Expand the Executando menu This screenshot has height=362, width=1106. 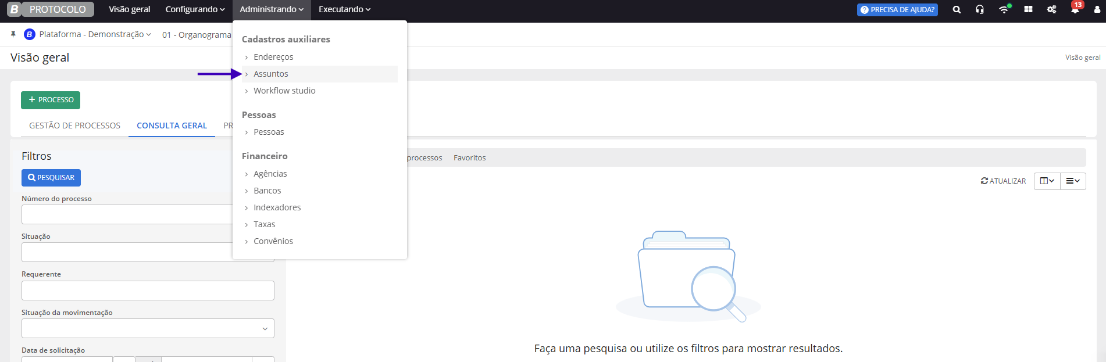pyautogui.click(x=344, y=10)
